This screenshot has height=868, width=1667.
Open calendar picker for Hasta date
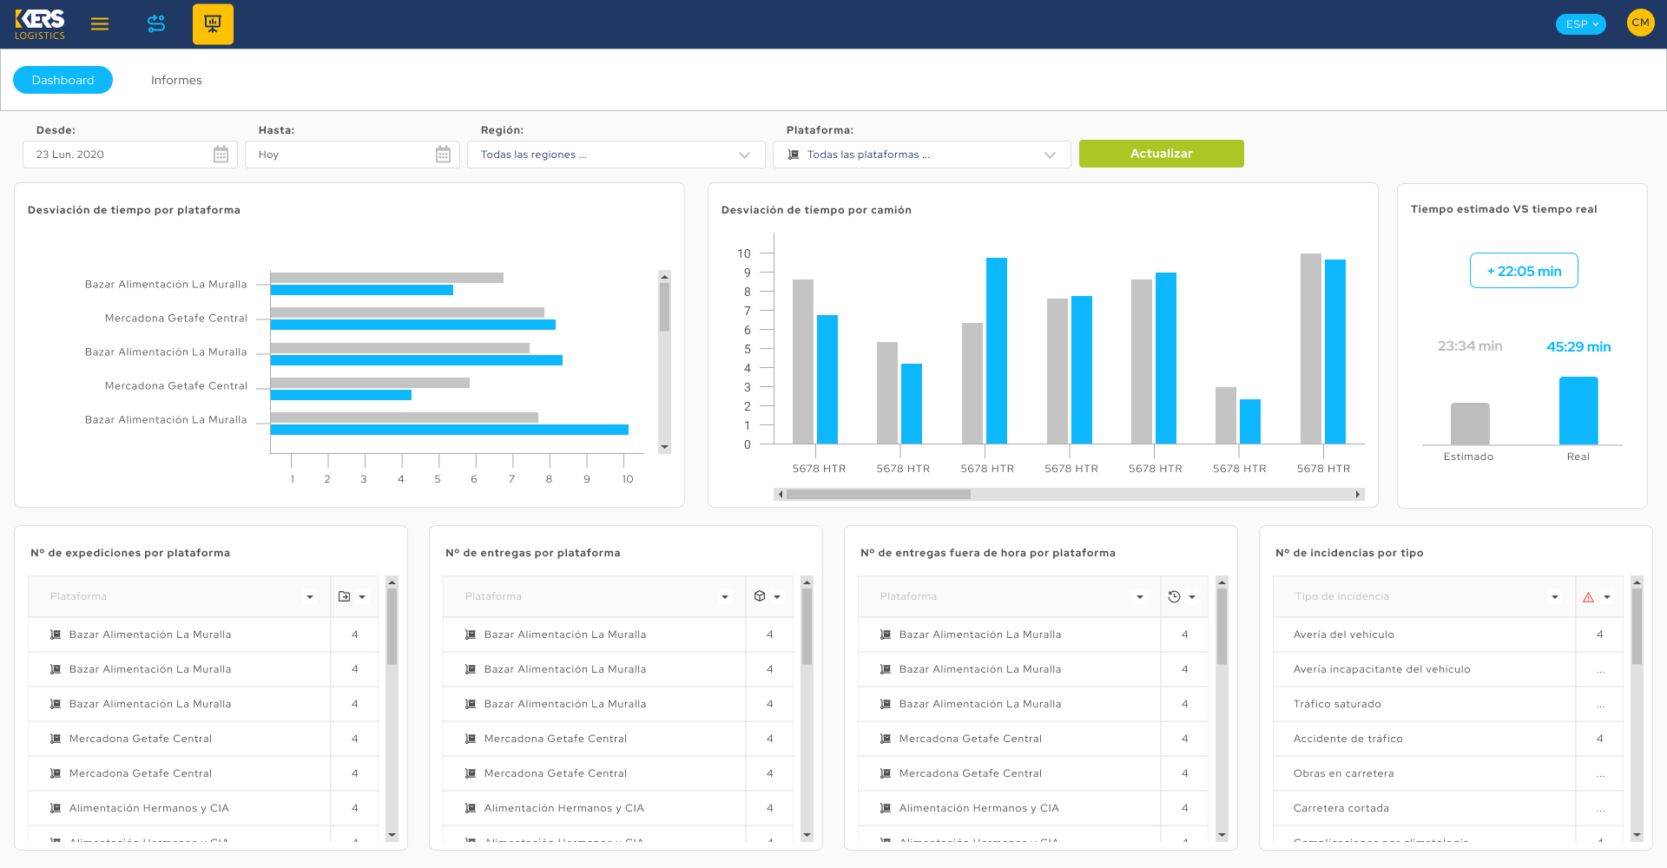click(x=443, y=155)
